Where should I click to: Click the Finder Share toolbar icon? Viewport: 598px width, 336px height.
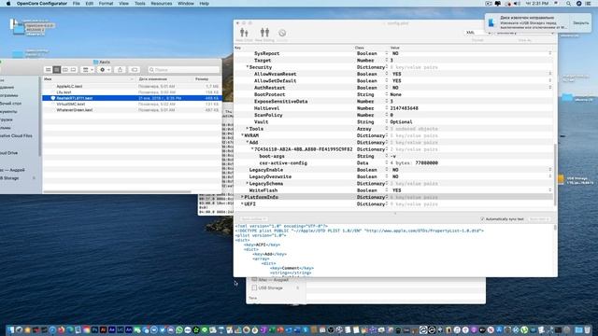click(120, 70)
